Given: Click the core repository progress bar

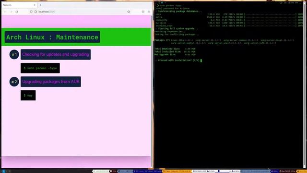Looking at the screenshot, I should (x=271, y=14).
